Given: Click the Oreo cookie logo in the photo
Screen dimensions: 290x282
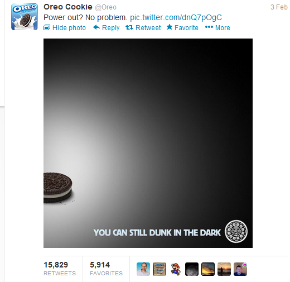Looking at the screenshot, I should click(x=236, y=231).
